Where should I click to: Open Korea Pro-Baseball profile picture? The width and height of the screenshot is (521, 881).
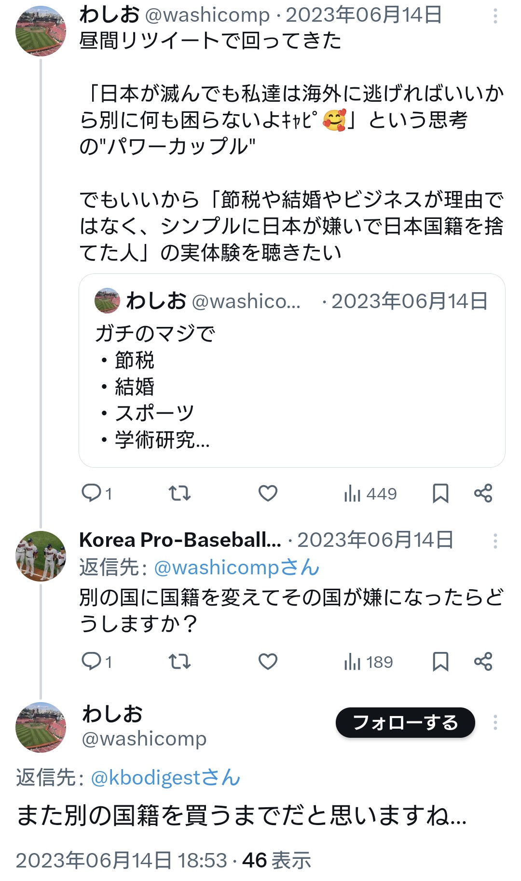coord(41,556)
